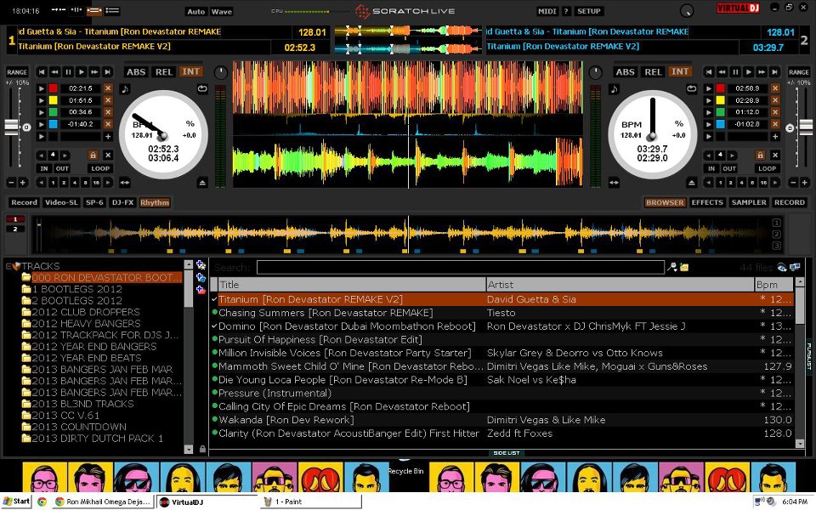Open the Windows Start menu
Image resolution: width=816 pixels, height=510 pixels.
click(16, 501)
